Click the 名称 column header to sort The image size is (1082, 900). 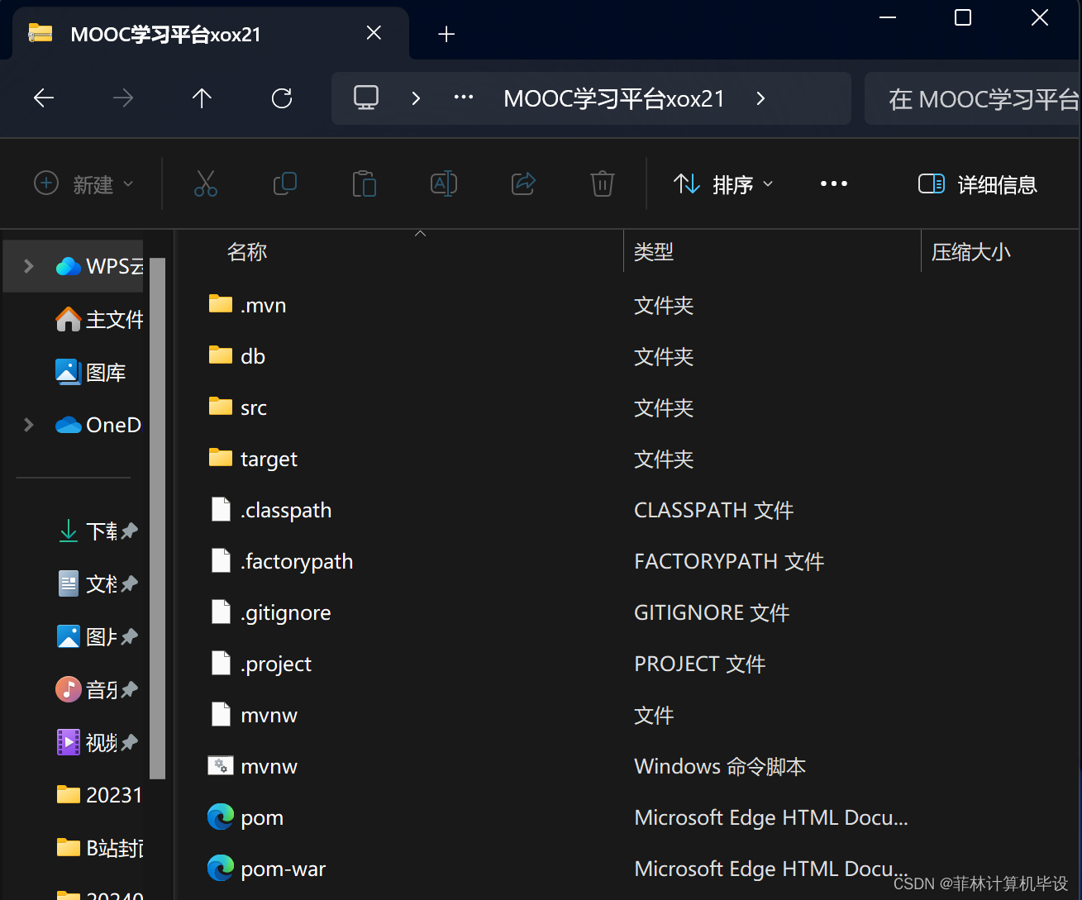246,251
